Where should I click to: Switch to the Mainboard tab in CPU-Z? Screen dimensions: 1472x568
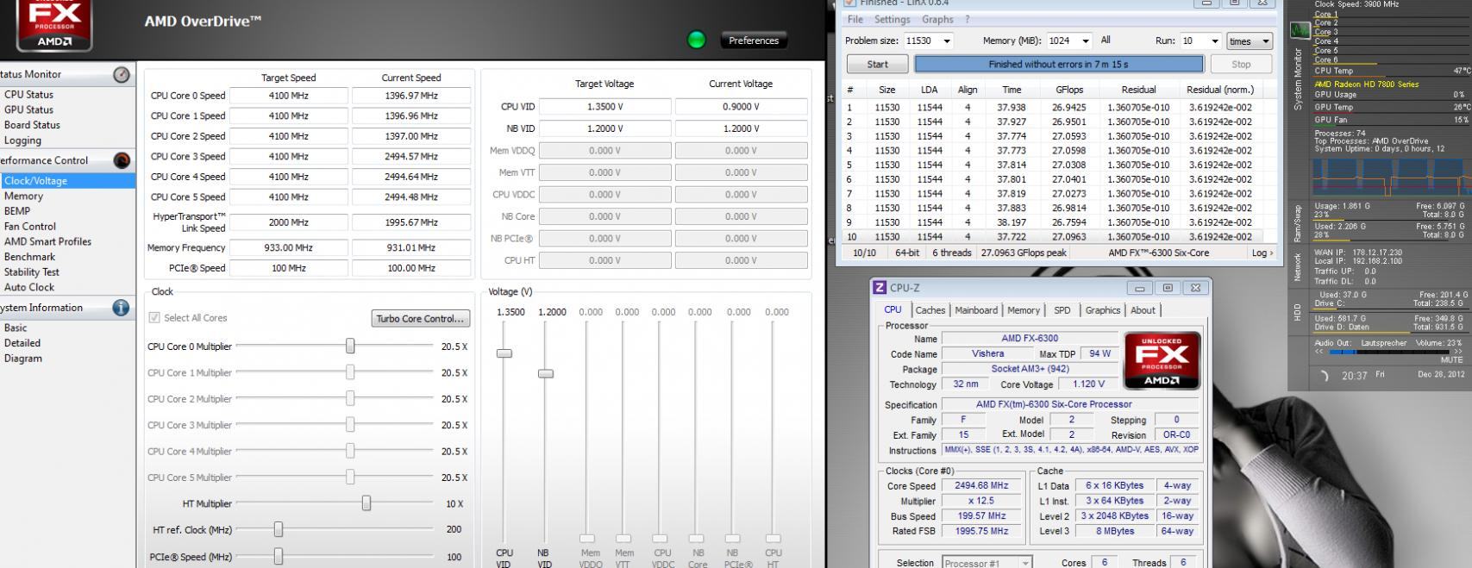(976, 310)
